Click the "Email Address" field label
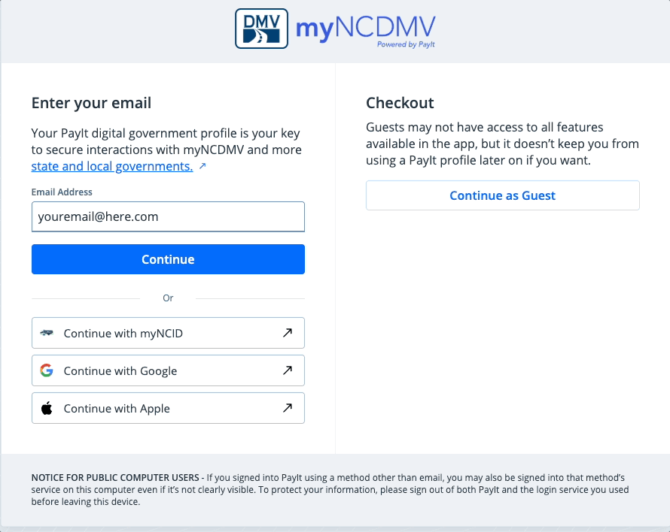Viewport: 670px width, 532px height. [62, 192]
